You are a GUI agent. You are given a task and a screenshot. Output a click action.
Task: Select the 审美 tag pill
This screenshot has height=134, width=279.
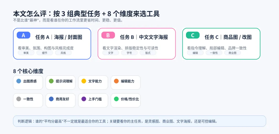coord(26,53)
